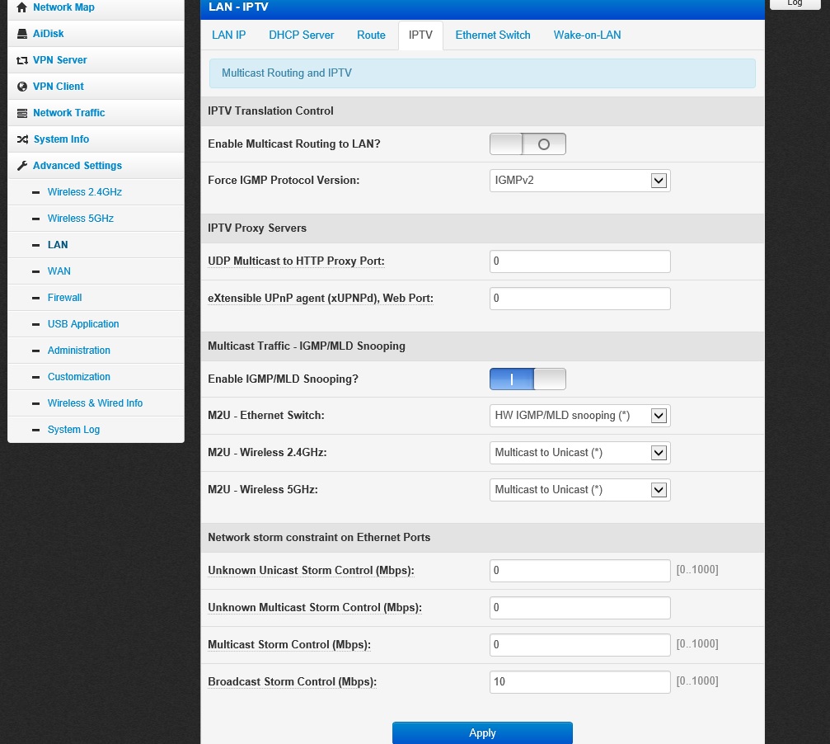Click xUPNPd Web Port input field
This screenshot has height=744, width=830.
coord(579,299)
